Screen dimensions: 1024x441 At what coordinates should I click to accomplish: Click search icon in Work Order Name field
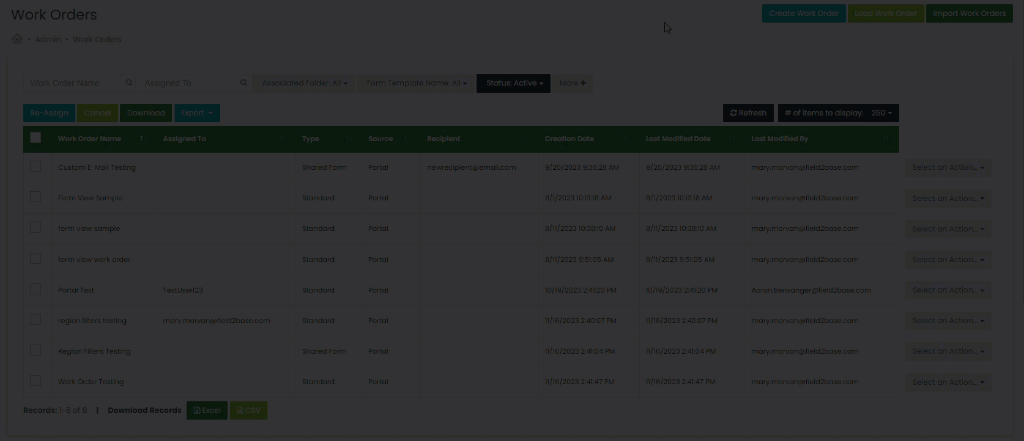(129, 83)
